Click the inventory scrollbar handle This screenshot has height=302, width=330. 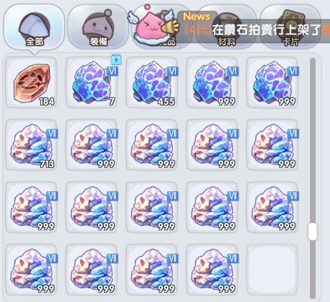313,232
